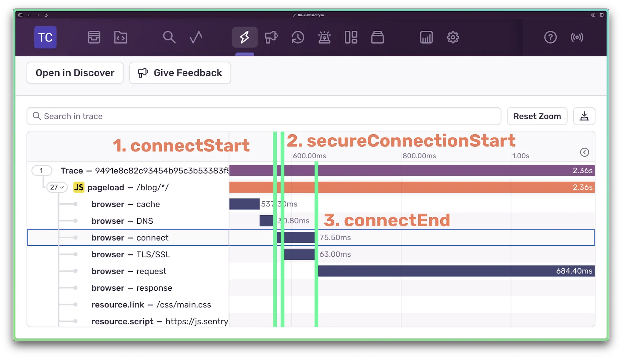Click the TLS/SSL 63.00ms span bar
The image size is (622, 358).
click(x=299, y=254)
